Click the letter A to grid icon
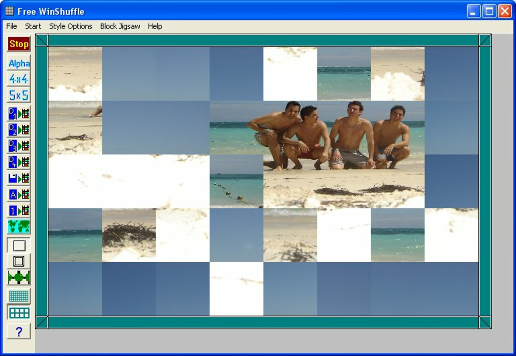 19,194
